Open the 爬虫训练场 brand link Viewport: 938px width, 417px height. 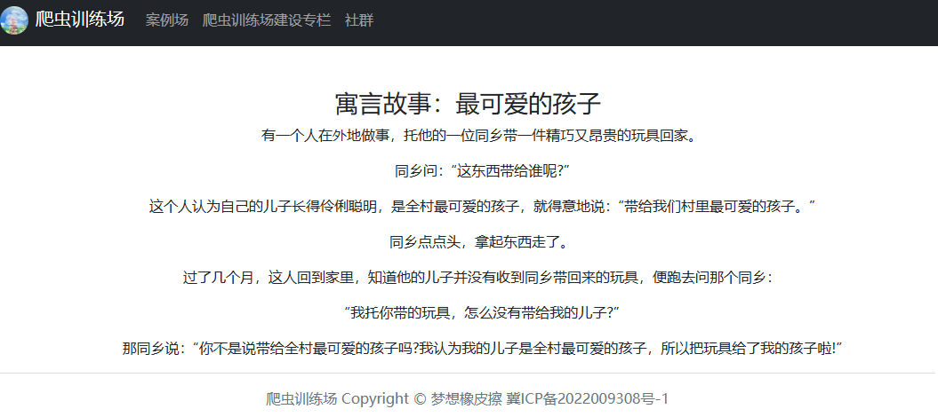coord(79,20)
